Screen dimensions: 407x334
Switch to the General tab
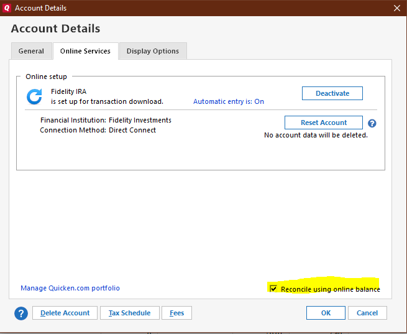tap(31, 51)
